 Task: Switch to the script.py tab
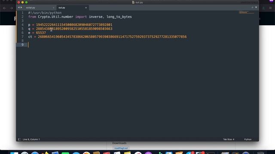31,8
